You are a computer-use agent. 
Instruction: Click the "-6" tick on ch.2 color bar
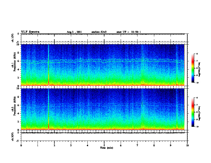point(197,98)
